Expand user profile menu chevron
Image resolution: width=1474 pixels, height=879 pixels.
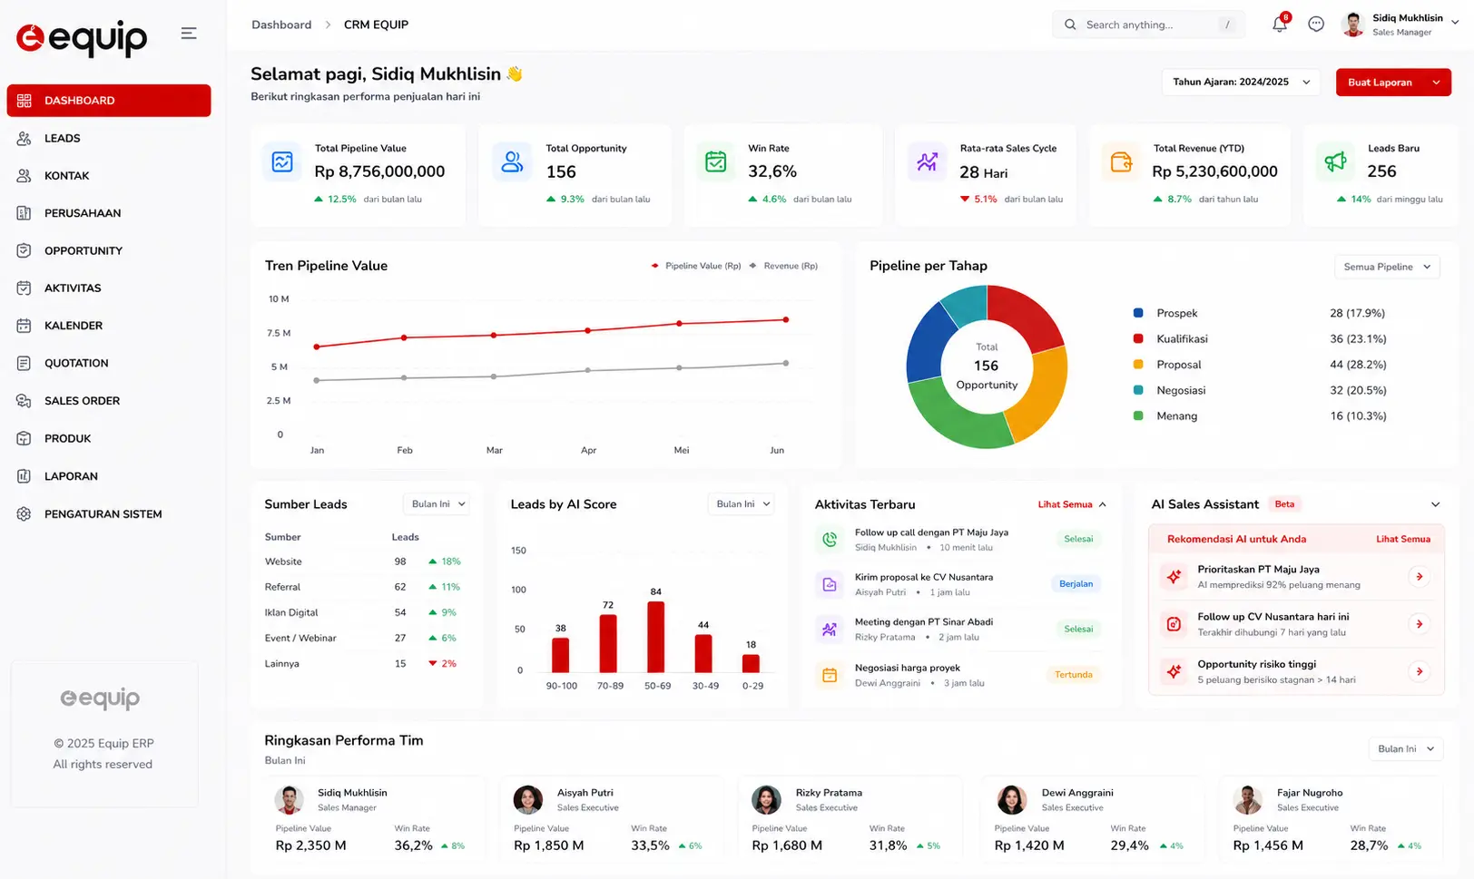[x=1455, y=22]
